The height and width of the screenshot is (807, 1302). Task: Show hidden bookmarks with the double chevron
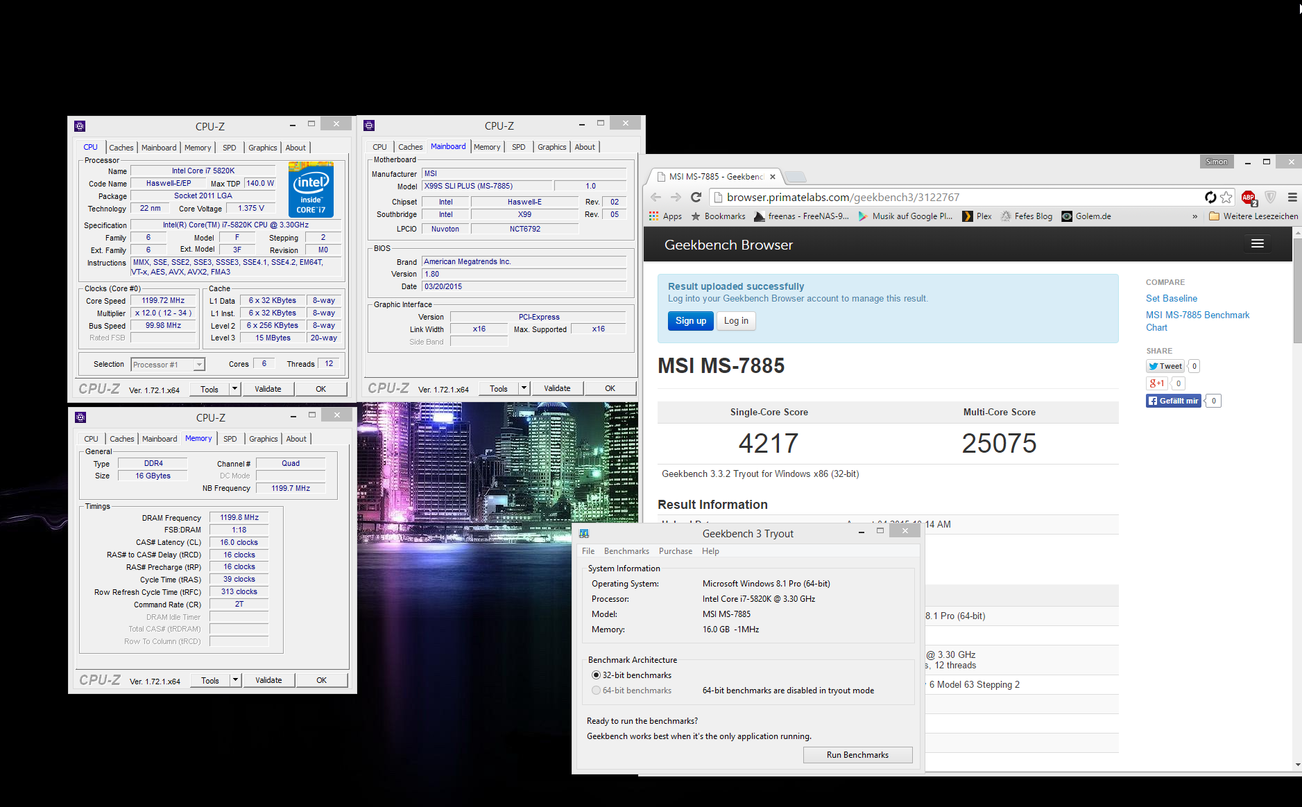[1194, 216]
